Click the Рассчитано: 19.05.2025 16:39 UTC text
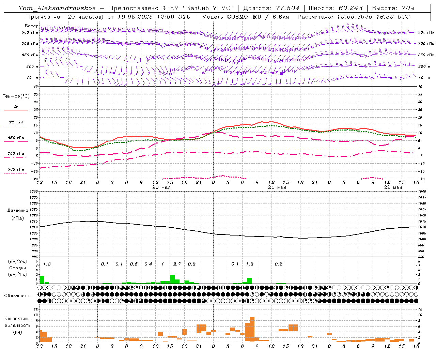Viewport: 436px width, 349px height. point(354,17)
